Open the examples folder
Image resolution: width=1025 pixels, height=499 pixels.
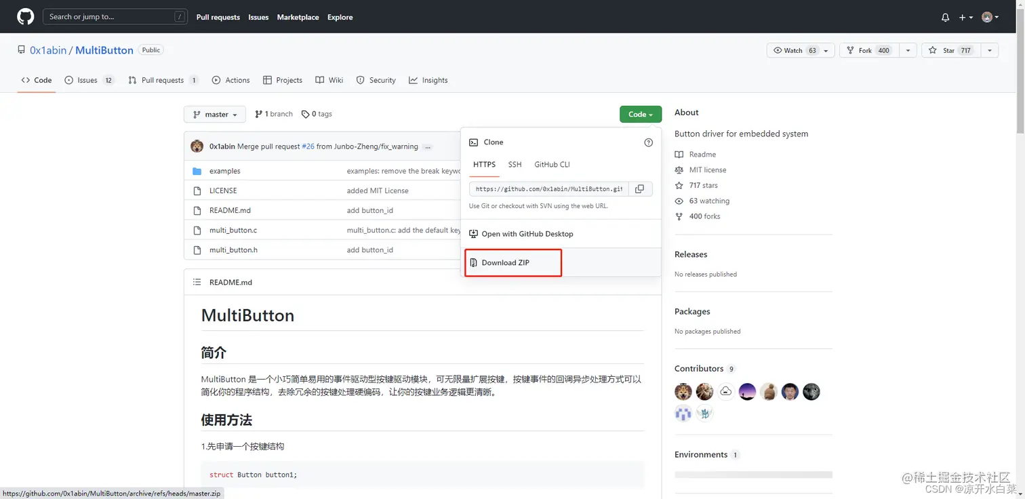click(x=224, y=171)
